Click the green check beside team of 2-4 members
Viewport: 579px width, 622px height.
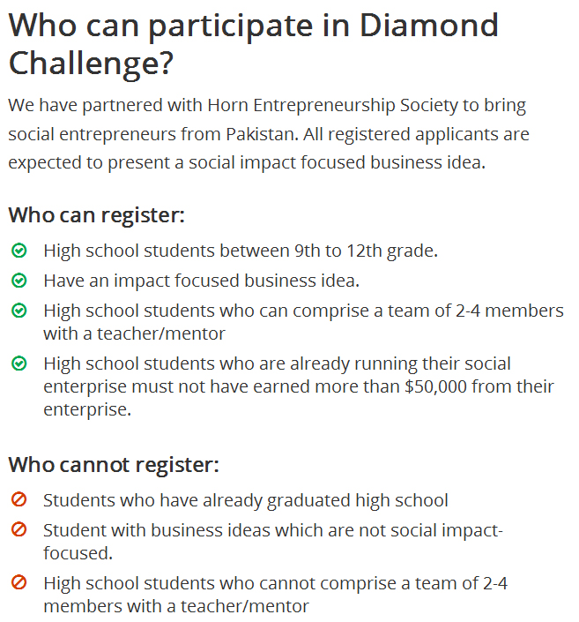[19, 311]
